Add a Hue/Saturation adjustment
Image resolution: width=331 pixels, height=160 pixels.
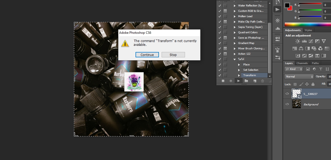294,49
